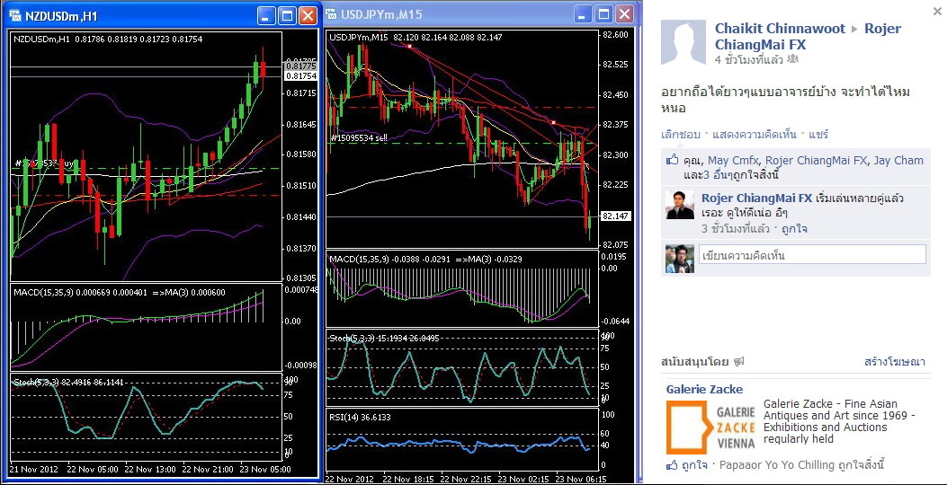Click your avatar beside the comment box
Viewport: 947px width, 485px height.
680,259
